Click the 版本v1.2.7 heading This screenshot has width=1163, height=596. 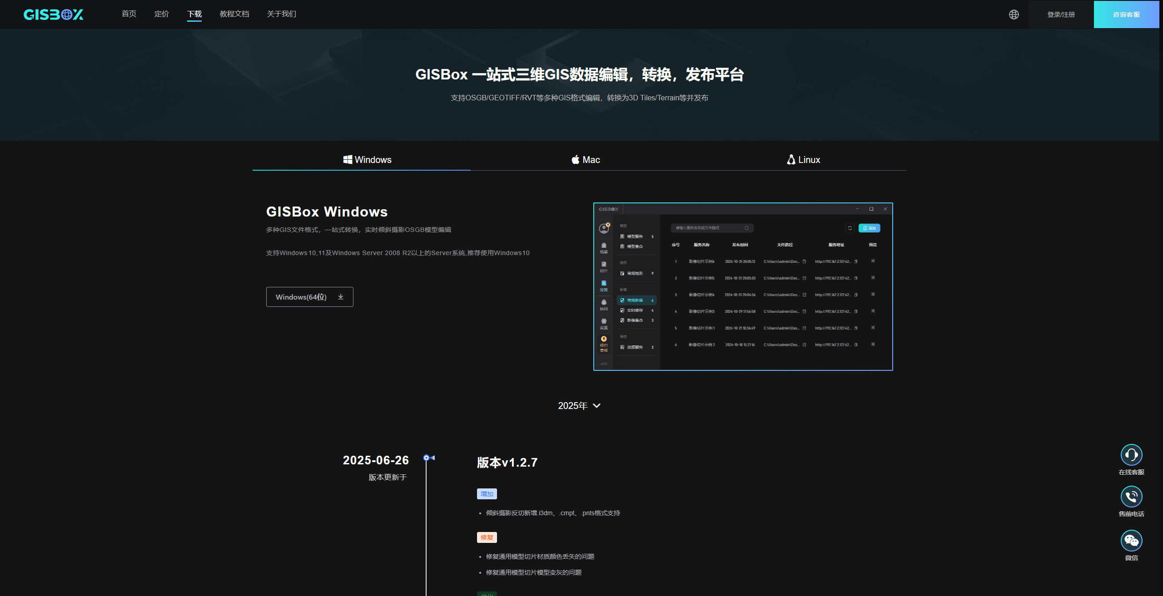coord(507,463)
